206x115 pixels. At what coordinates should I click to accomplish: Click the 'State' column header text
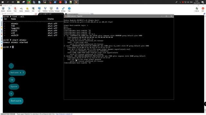pyautogui.click(x=51, y=19)
